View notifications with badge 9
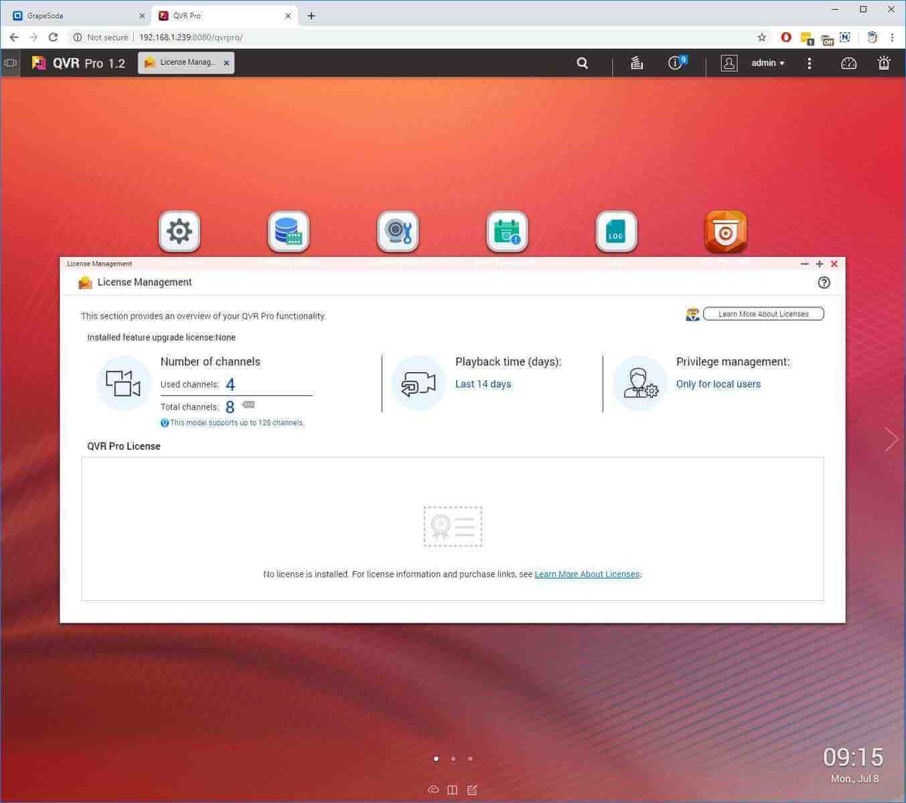 [676, 63]
